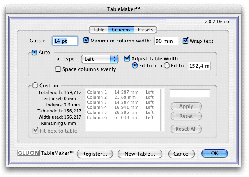Image resolution: width=249 pixels, height=177 pixels.
Task: Click the New Table... button
Action: (140, 154)
